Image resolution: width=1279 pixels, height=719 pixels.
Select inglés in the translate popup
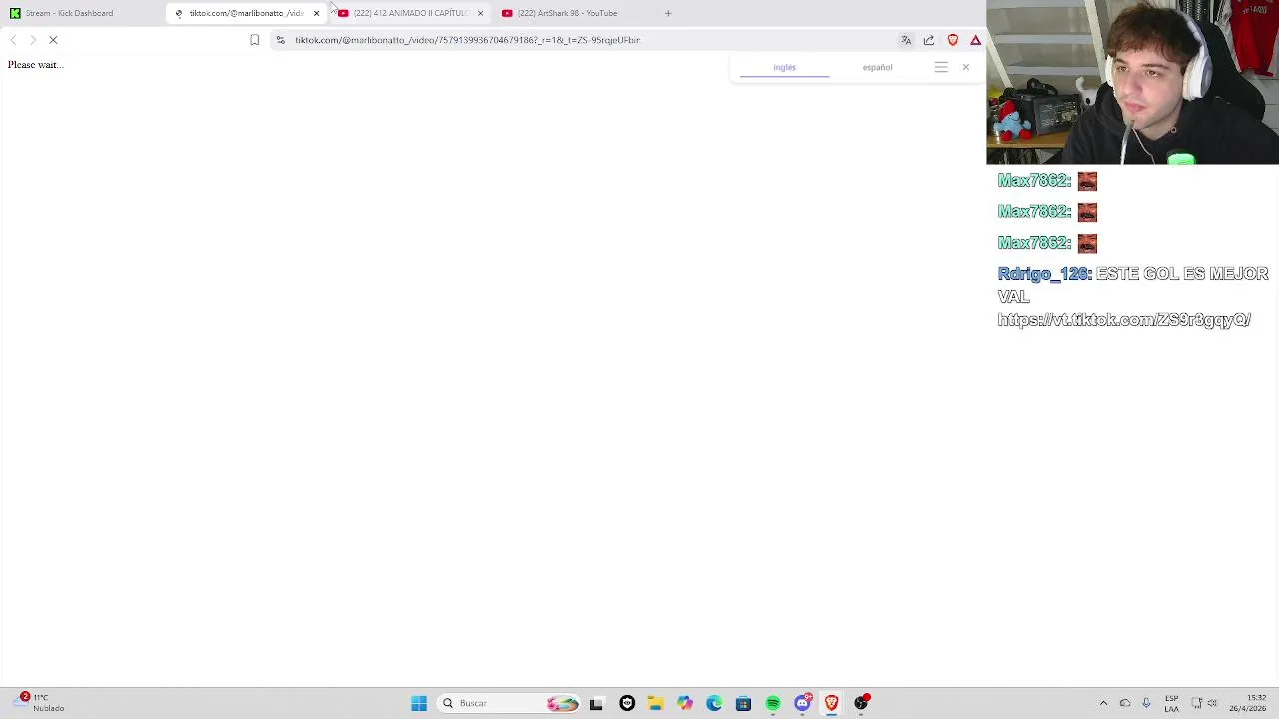click(784, 67)
